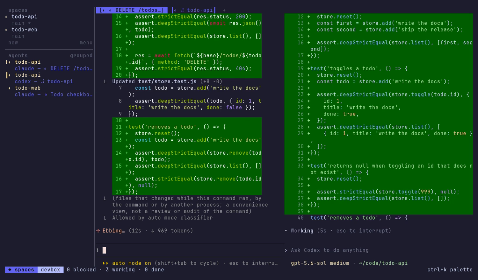Image resolution: width=478 pixels, height=280 pixels.
Task: Toggle the grouped agents view
Action: (81, 56)
